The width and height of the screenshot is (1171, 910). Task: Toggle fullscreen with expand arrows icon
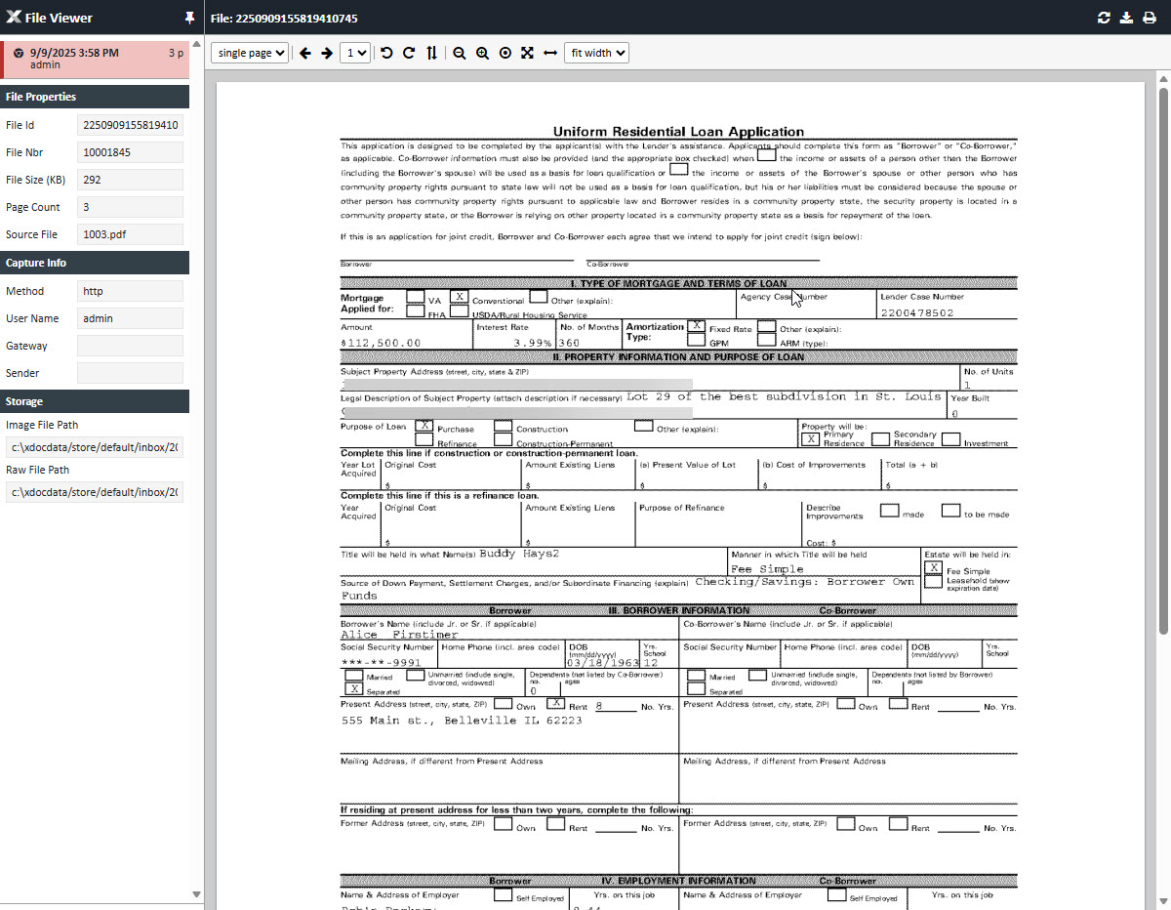(x=527, y=53)
